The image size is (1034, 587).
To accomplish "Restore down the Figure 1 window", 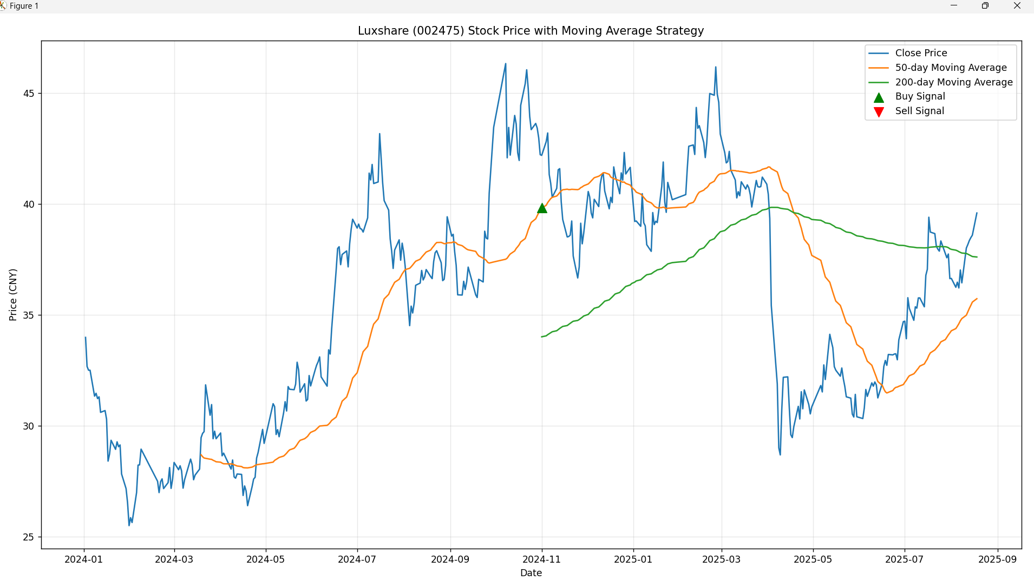I will tap(985, 6).
